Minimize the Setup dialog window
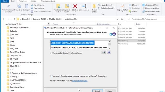165x92 pixels. coord(100,28)
